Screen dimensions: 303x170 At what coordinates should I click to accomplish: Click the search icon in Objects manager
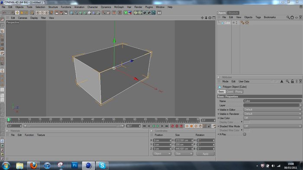click(x=288, y=17)
